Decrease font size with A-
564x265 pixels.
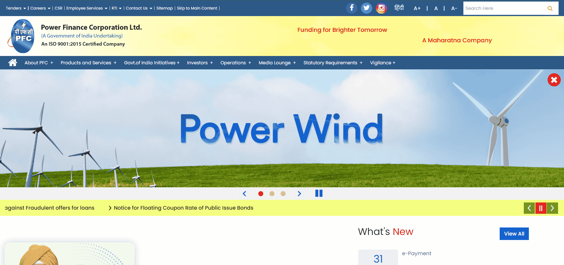pyautogui.click(x=454, y=8)
